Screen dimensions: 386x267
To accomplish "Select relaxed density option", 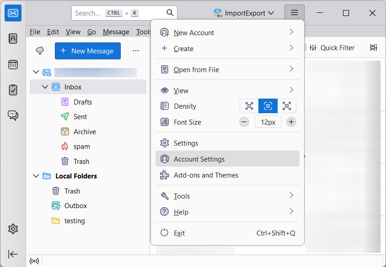I will (x=287, y=106).
